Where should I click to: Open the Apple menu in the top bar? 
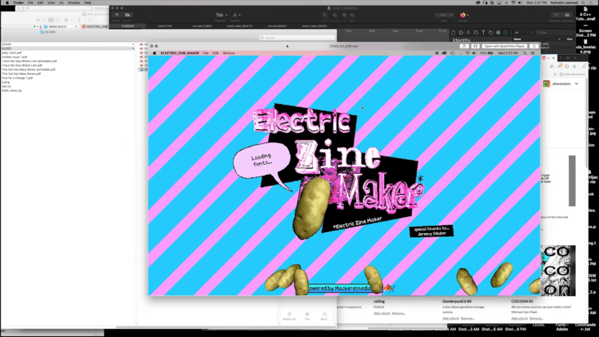click(7, 3)
